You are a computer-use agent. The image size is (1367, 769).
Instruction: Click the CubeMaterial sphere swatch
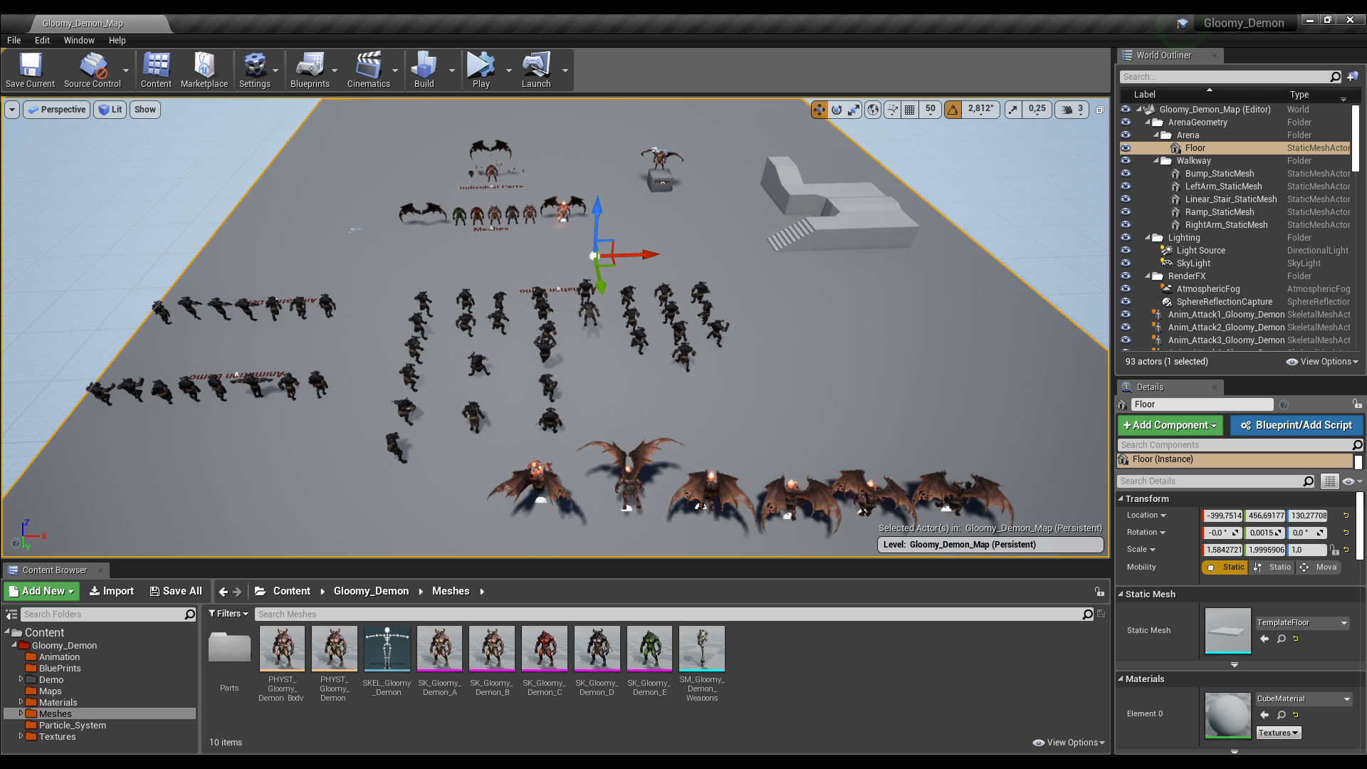[x=1227, y=715]
